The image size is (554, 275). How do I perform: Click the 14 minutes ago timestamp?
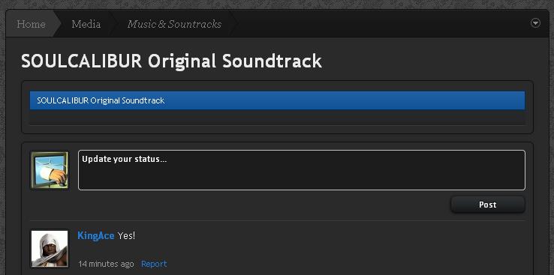[x=106, y=264]
